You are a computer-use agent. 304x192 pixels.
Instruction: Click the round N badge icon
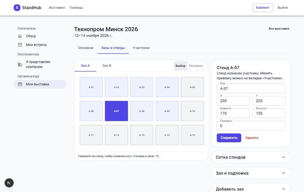click(9, 183)
